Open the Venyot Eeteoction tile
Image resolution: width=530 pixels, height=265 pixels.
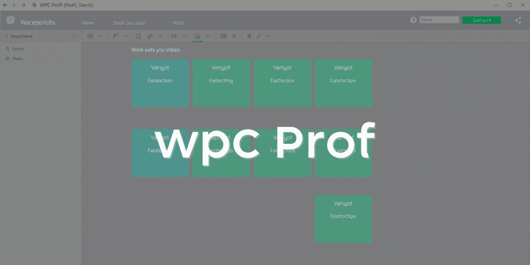point(160,83)
